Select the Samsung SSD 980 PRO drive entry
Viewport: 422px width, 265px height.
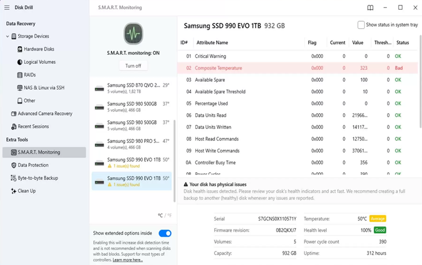coord(131,144)
